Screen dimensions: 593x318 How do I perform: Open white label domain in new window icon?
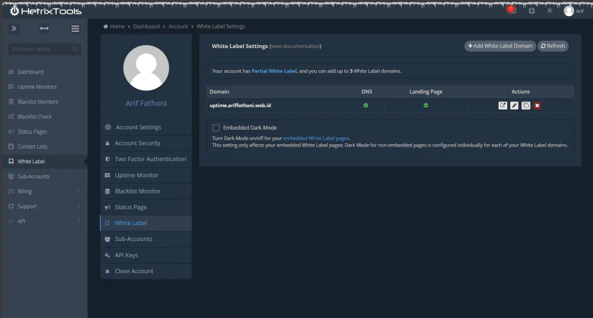pos(503,105)
